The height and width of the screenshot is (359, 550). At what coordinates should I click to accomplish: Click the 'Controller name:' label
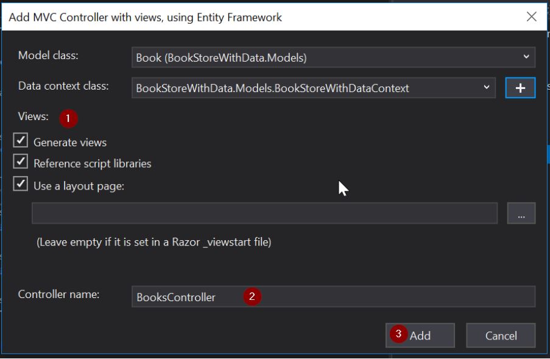59,294
